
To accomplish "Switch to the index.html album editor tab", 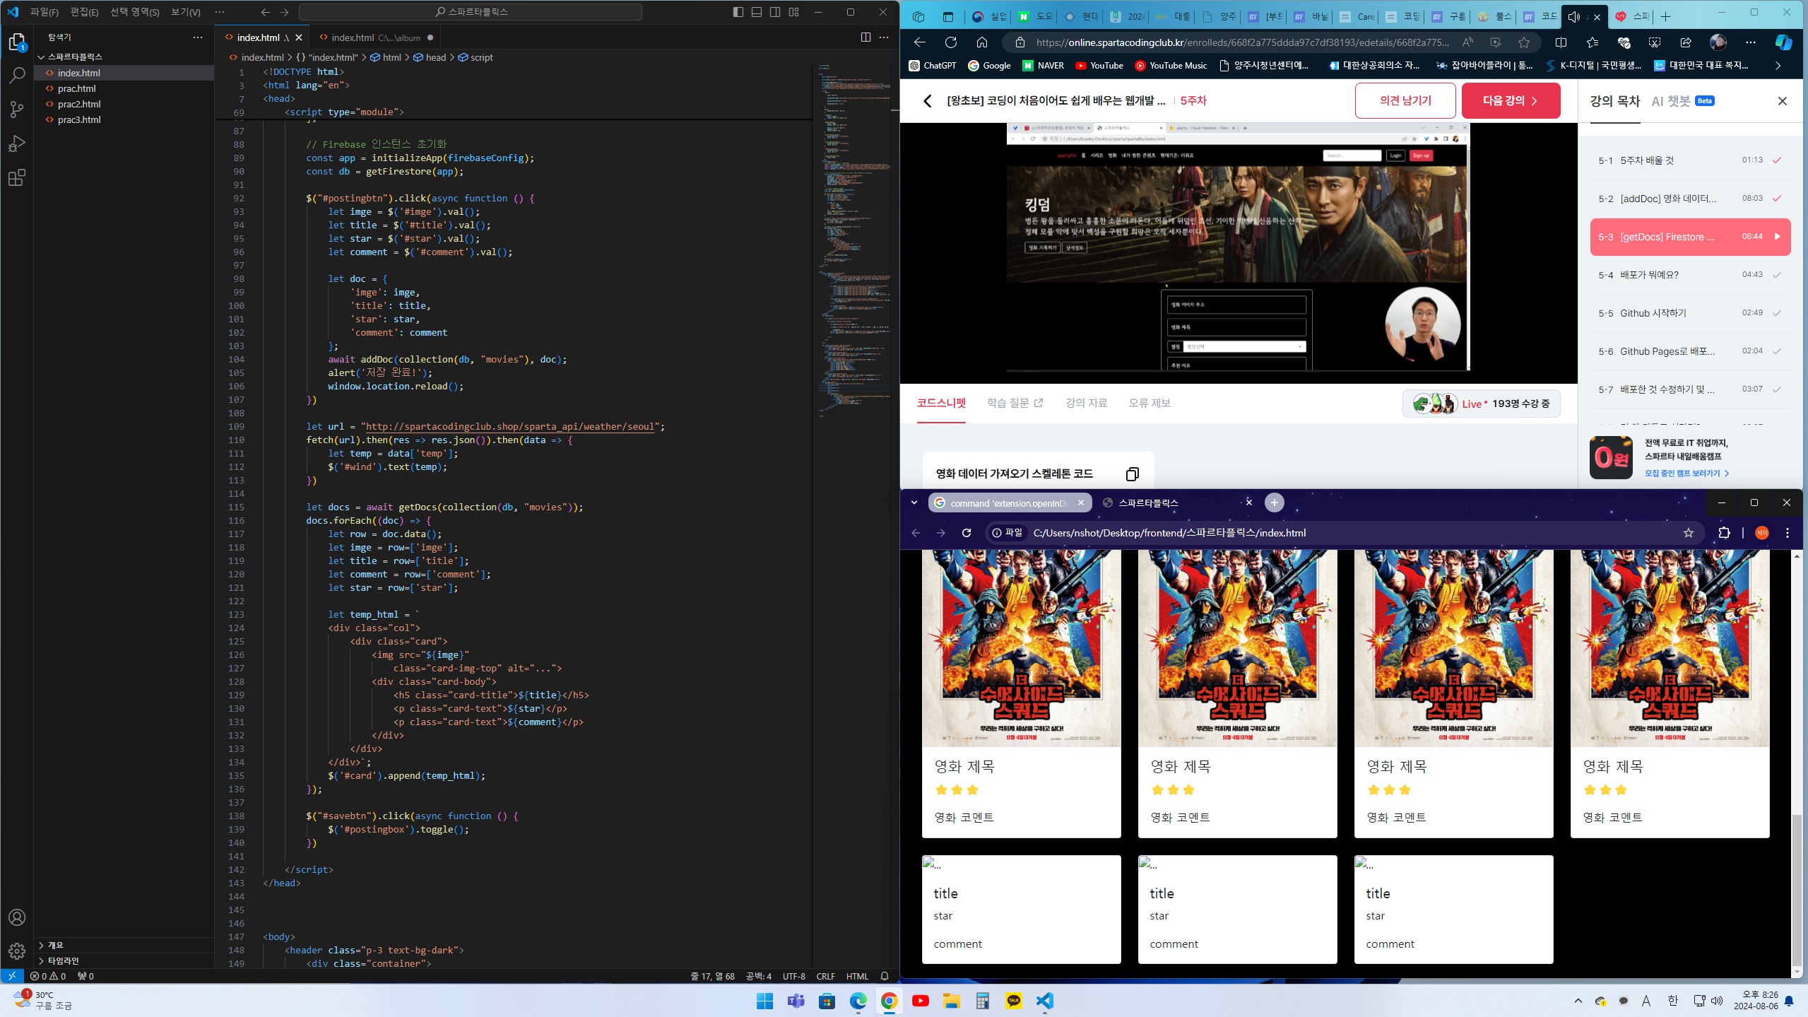I will [376, 37].
